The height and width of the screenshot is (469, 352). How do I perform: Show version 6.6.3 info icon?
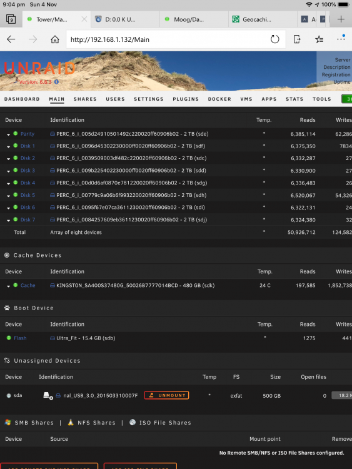tap(56, 82)
